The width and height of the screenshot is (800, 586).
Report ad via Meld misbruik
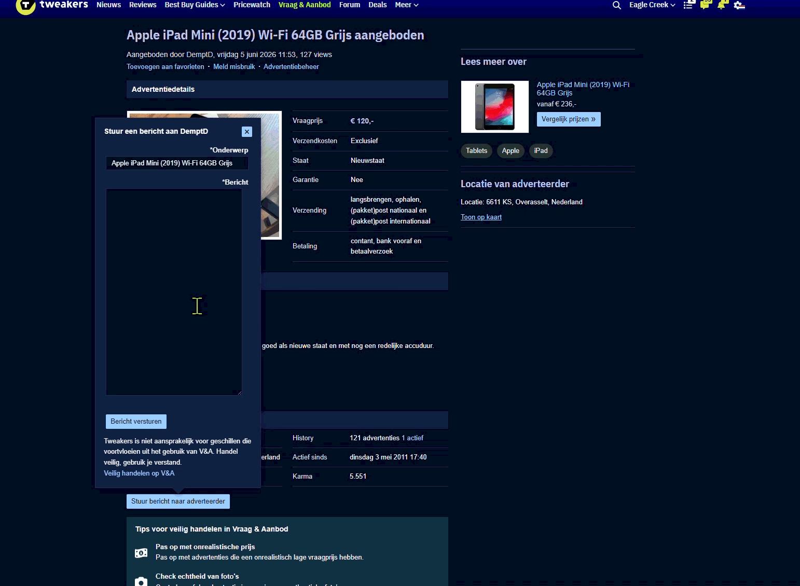234,67
